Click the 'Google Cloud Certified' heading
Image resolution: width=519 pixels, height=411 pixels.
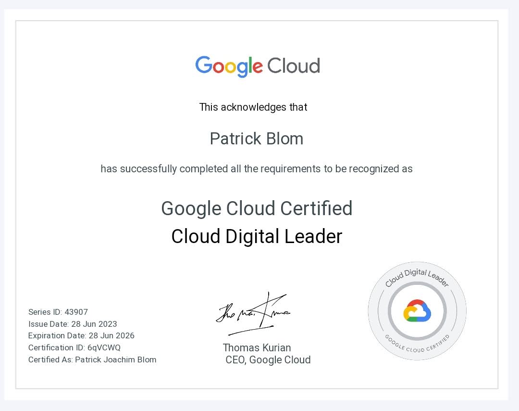click(257, 208)
